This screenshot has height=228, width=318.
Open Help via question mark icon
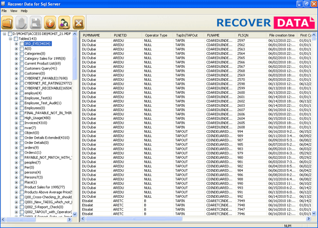(x=51, y=23)
